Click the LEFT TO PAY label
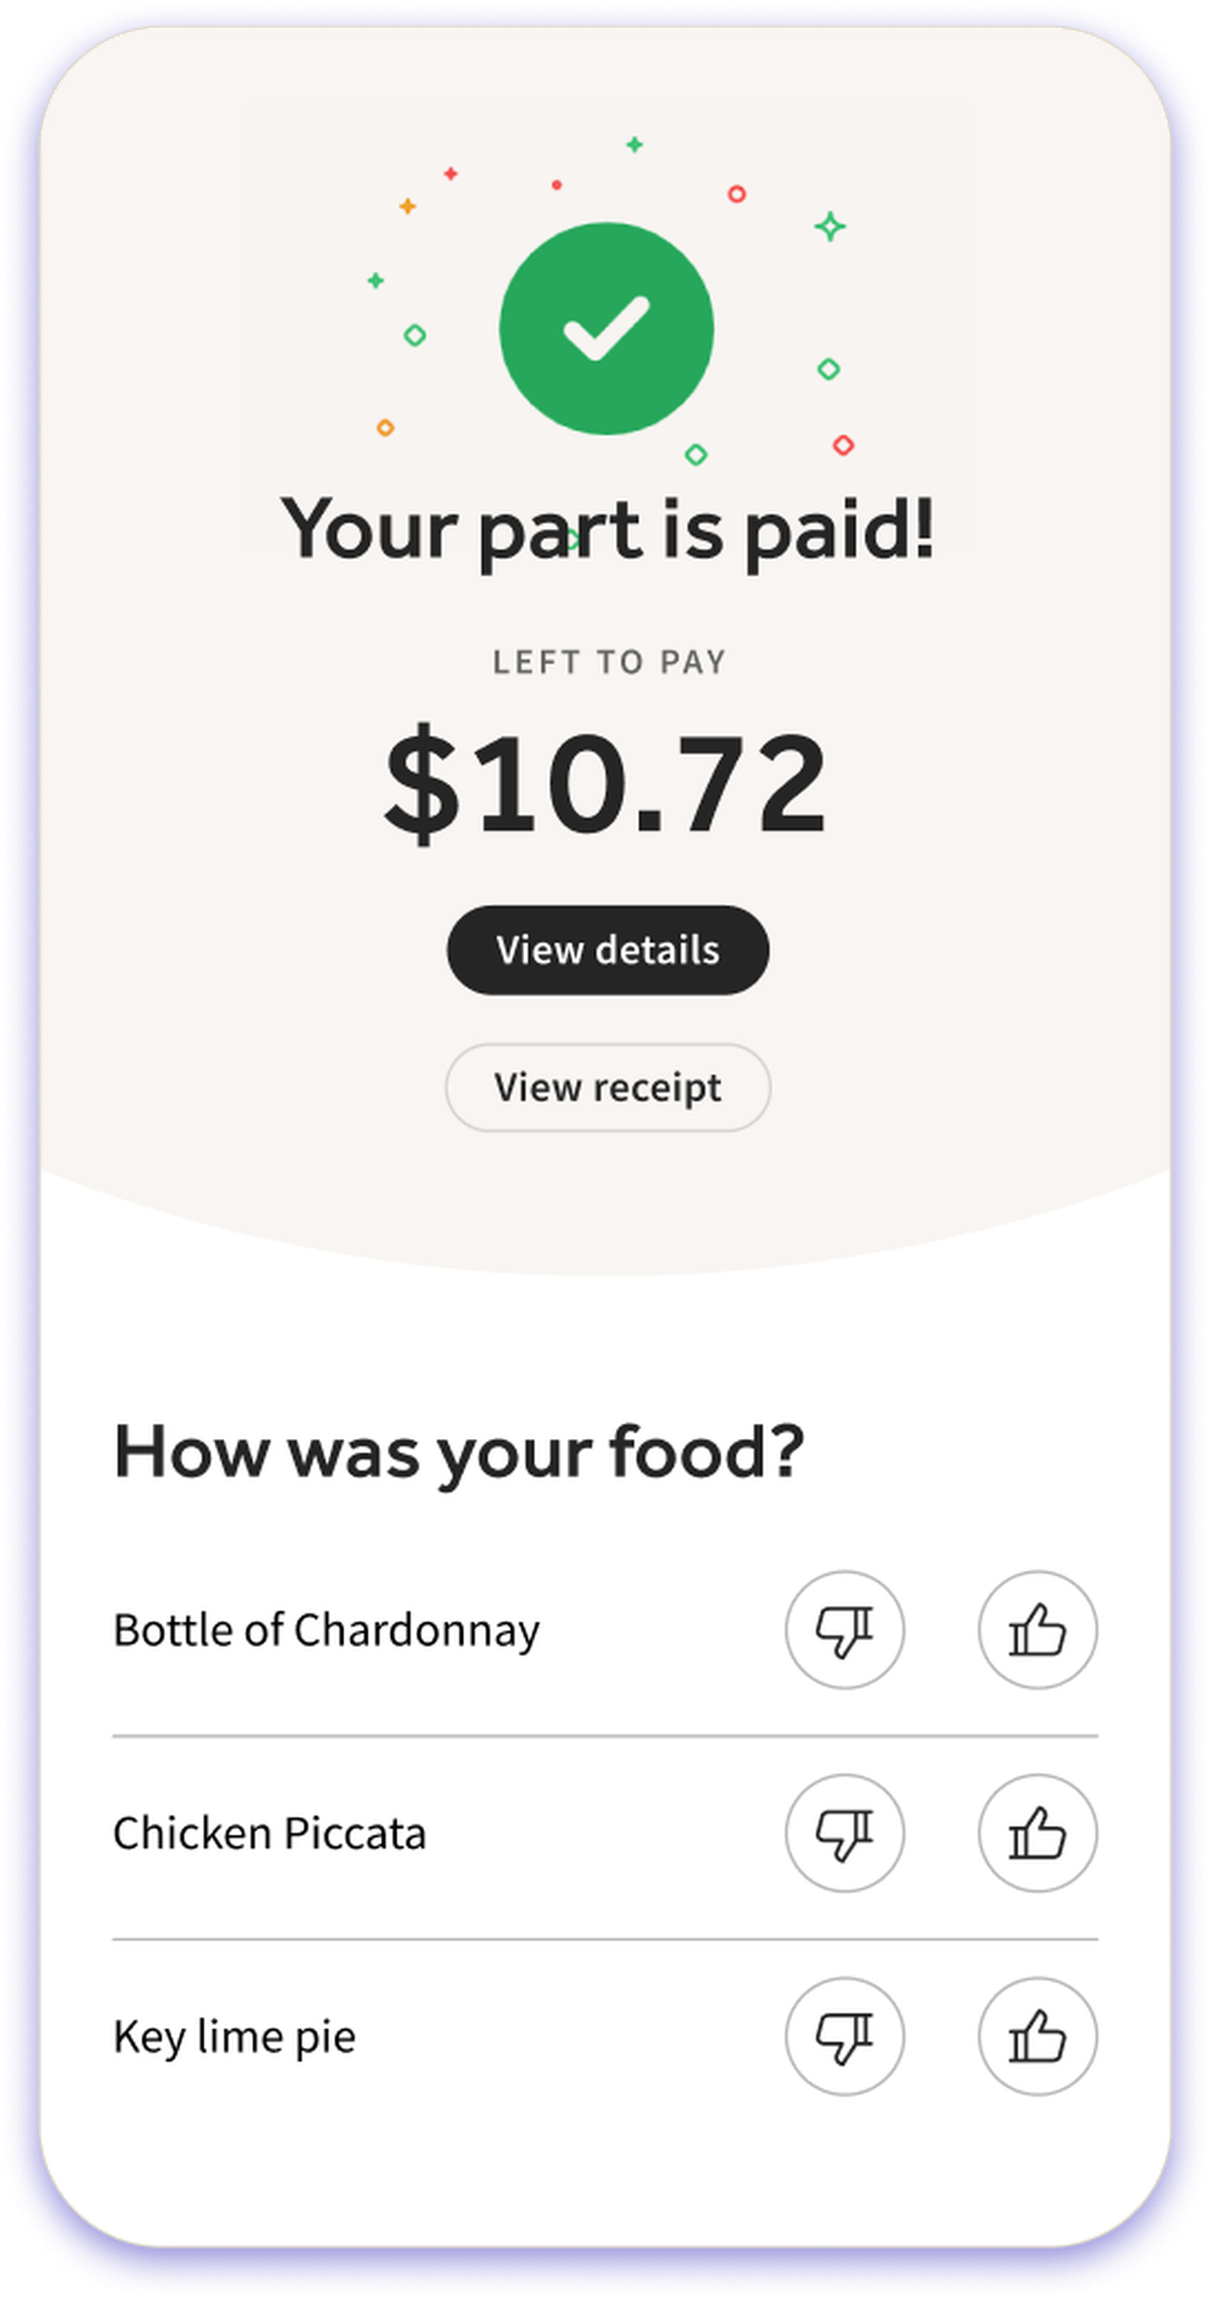The width and height of the screenshot is (1211, 2299). pos(609,662)
